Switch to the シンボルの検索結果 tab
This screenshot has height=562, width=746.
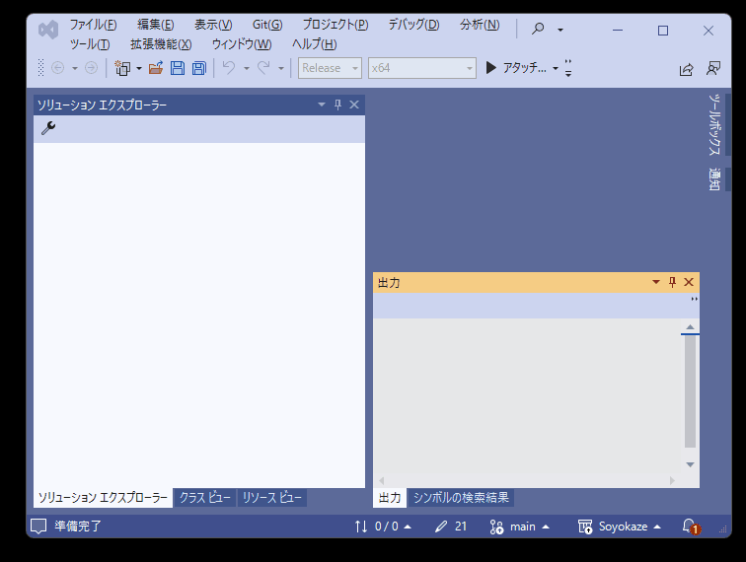(461, 498)
